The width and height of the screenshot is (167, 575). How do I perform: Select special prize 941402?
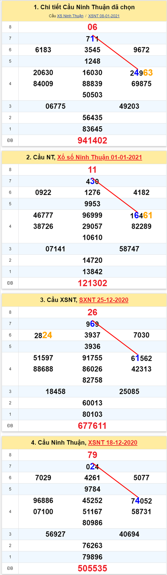[x=93, y=141]
